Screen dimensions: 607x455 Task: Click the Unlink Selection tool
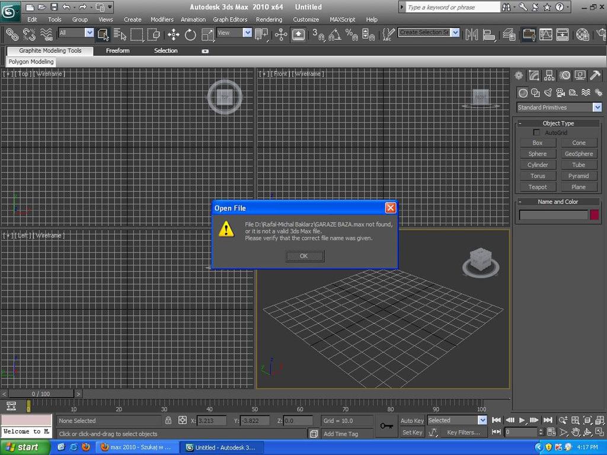(30, 35)
